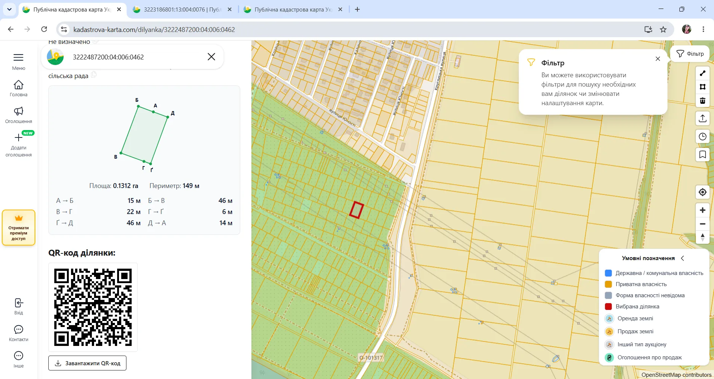The height and width of the screenshot is (379, 714).
Task: Go to Головна home icon
Action: click(18, 85)
